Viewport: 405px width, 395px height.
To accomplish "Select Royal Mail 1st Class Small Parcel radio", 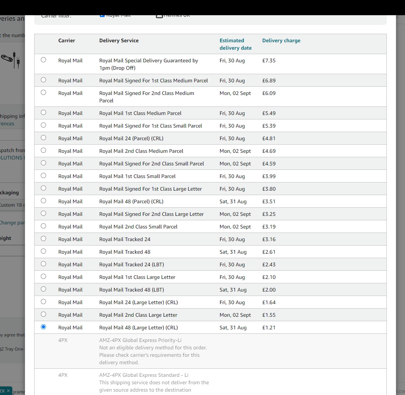I will 43,176.
